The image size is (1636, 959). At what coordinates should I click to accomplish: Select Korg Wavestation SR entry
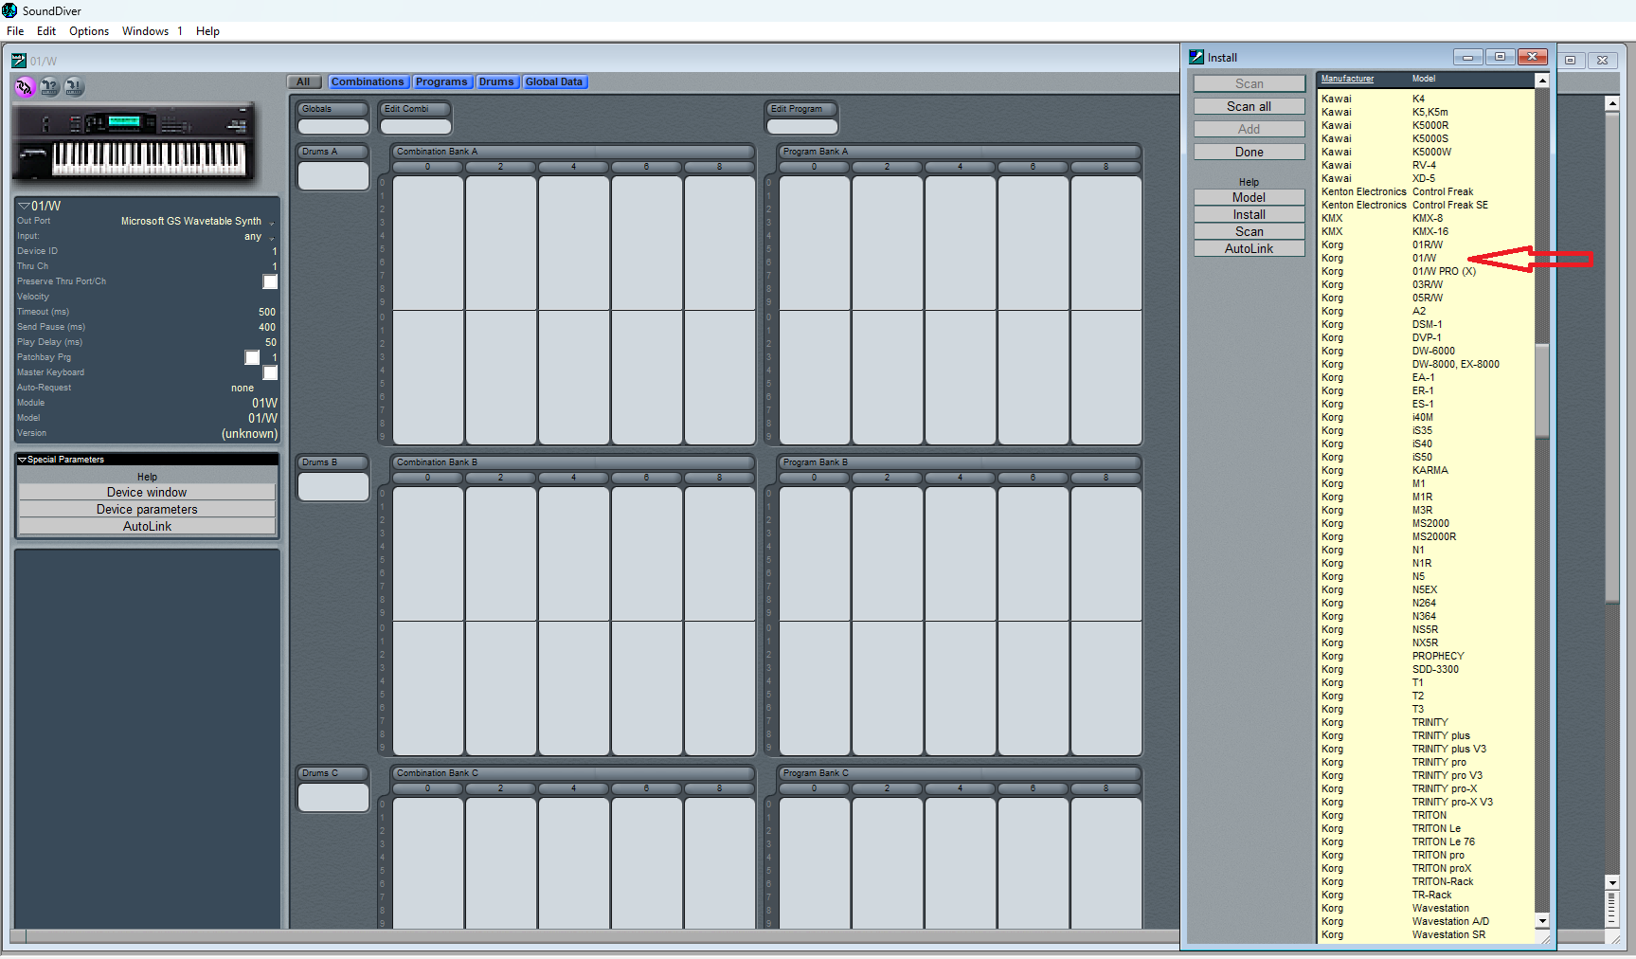tap(1427, 934)
